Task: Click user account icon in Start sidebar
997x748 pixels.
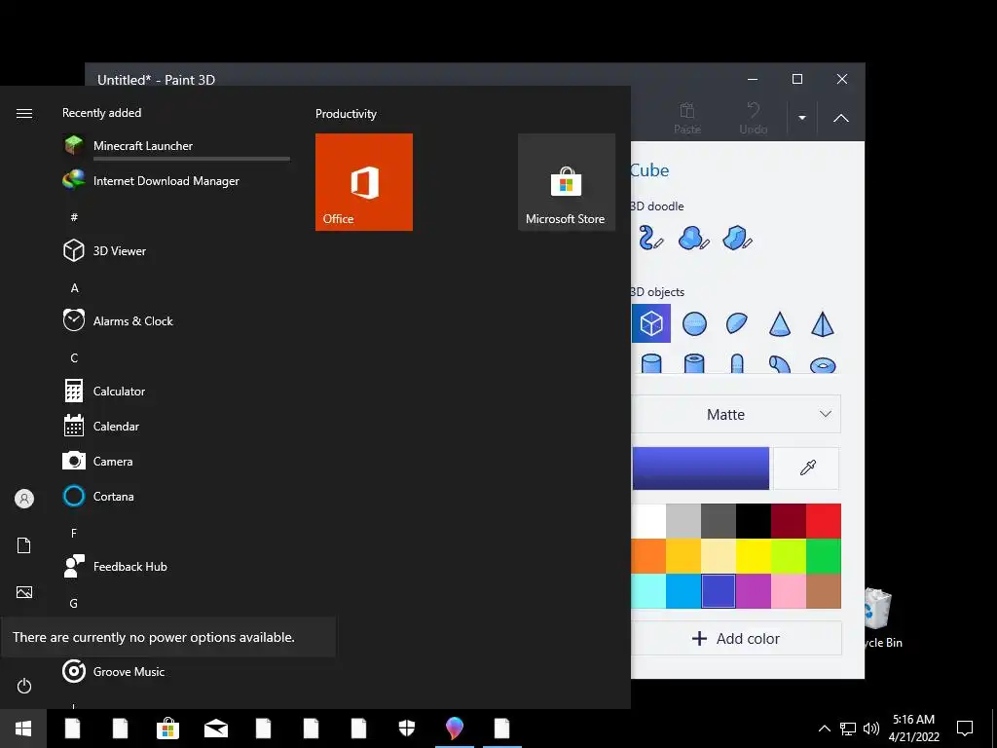Action: (24, 499)
